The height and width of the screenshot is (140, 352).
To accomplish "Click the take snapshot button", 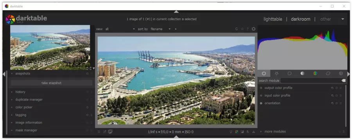I will click(x=51, y=83).
